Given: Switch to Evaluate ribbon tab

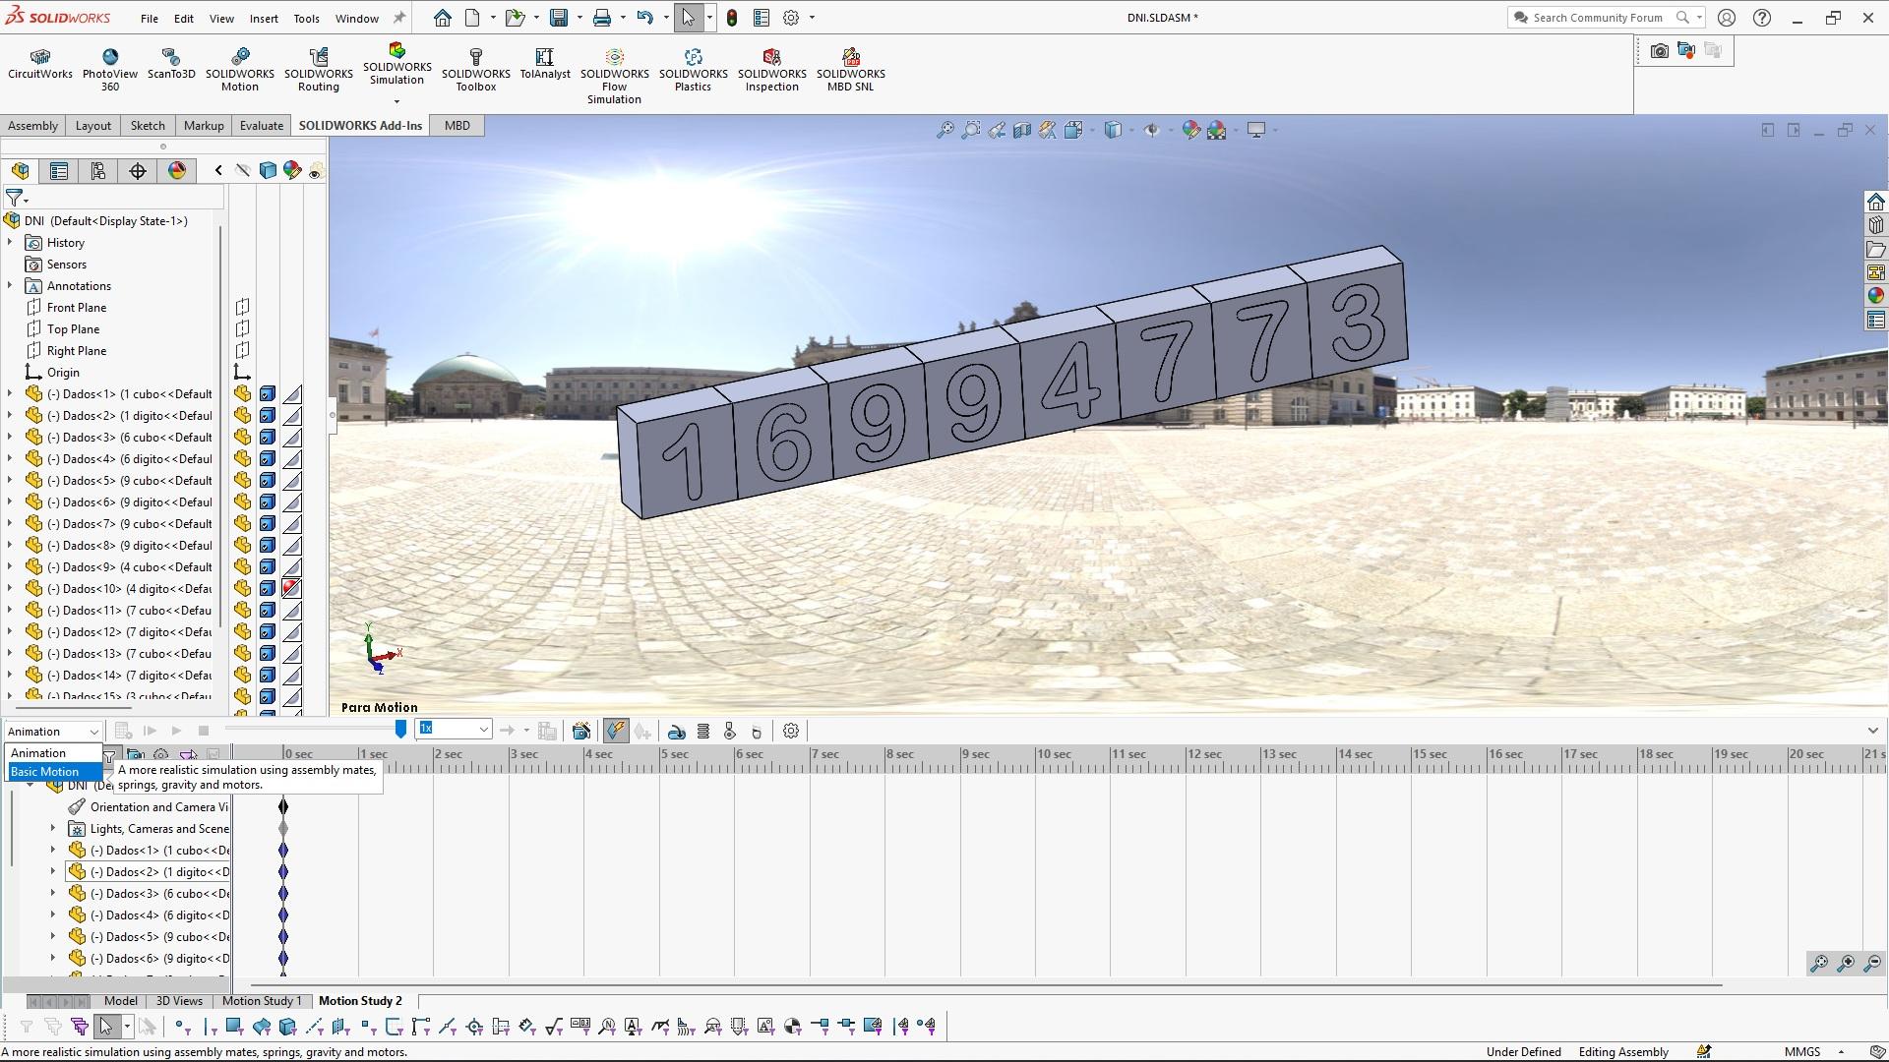Looking at the screenshot, I should (261, 125).
